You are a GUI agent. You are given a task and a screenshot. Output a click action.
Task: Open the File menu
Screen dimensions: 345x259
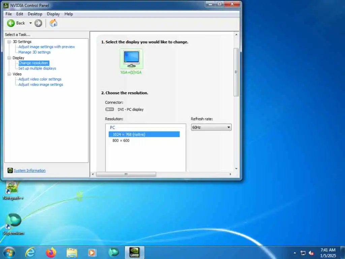8,14
